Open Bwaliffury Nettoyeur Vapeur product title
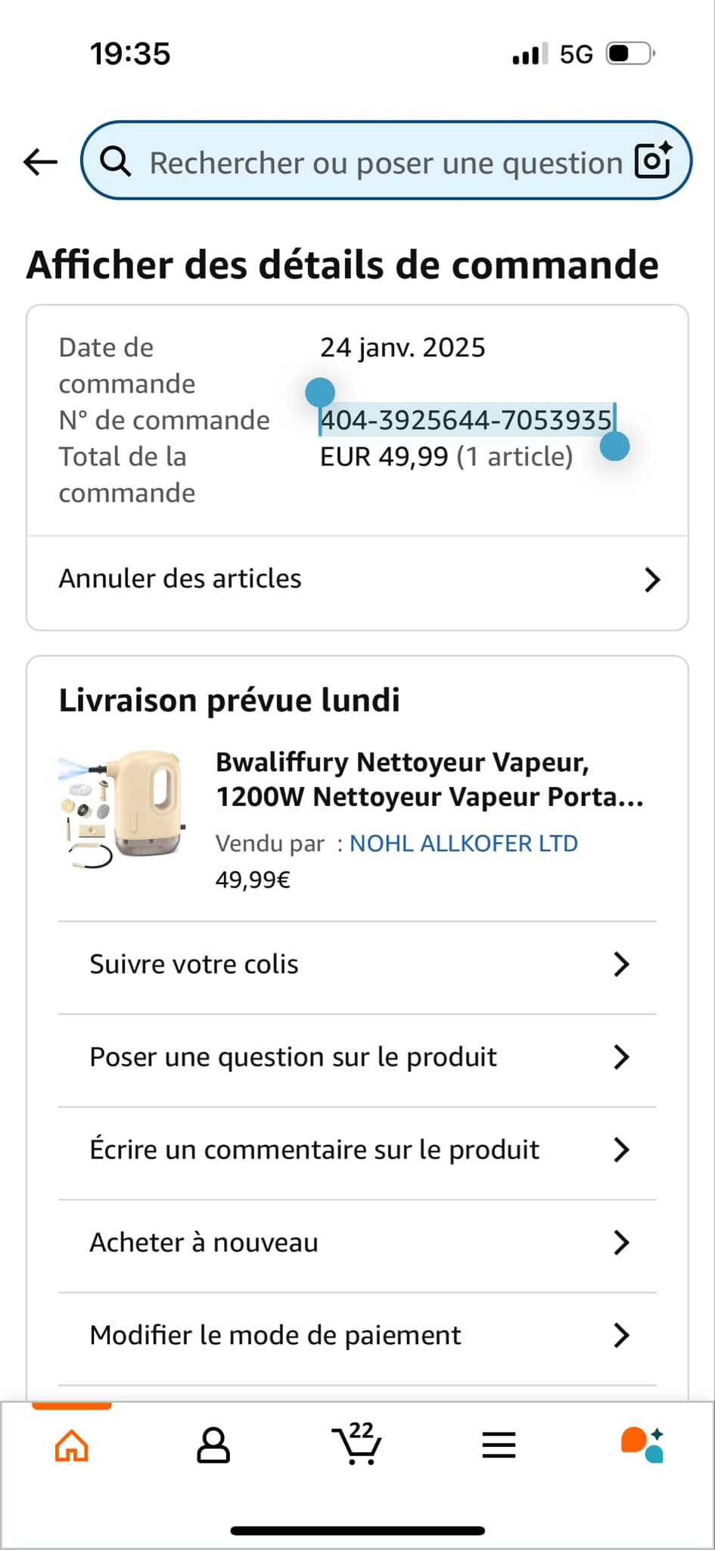 click(429, 779)
